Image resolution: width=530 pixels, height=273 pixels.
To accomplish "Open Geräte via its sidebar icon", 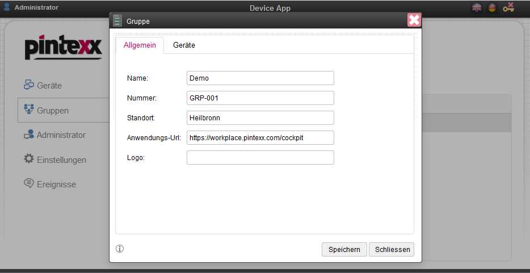I will point(29,85).
